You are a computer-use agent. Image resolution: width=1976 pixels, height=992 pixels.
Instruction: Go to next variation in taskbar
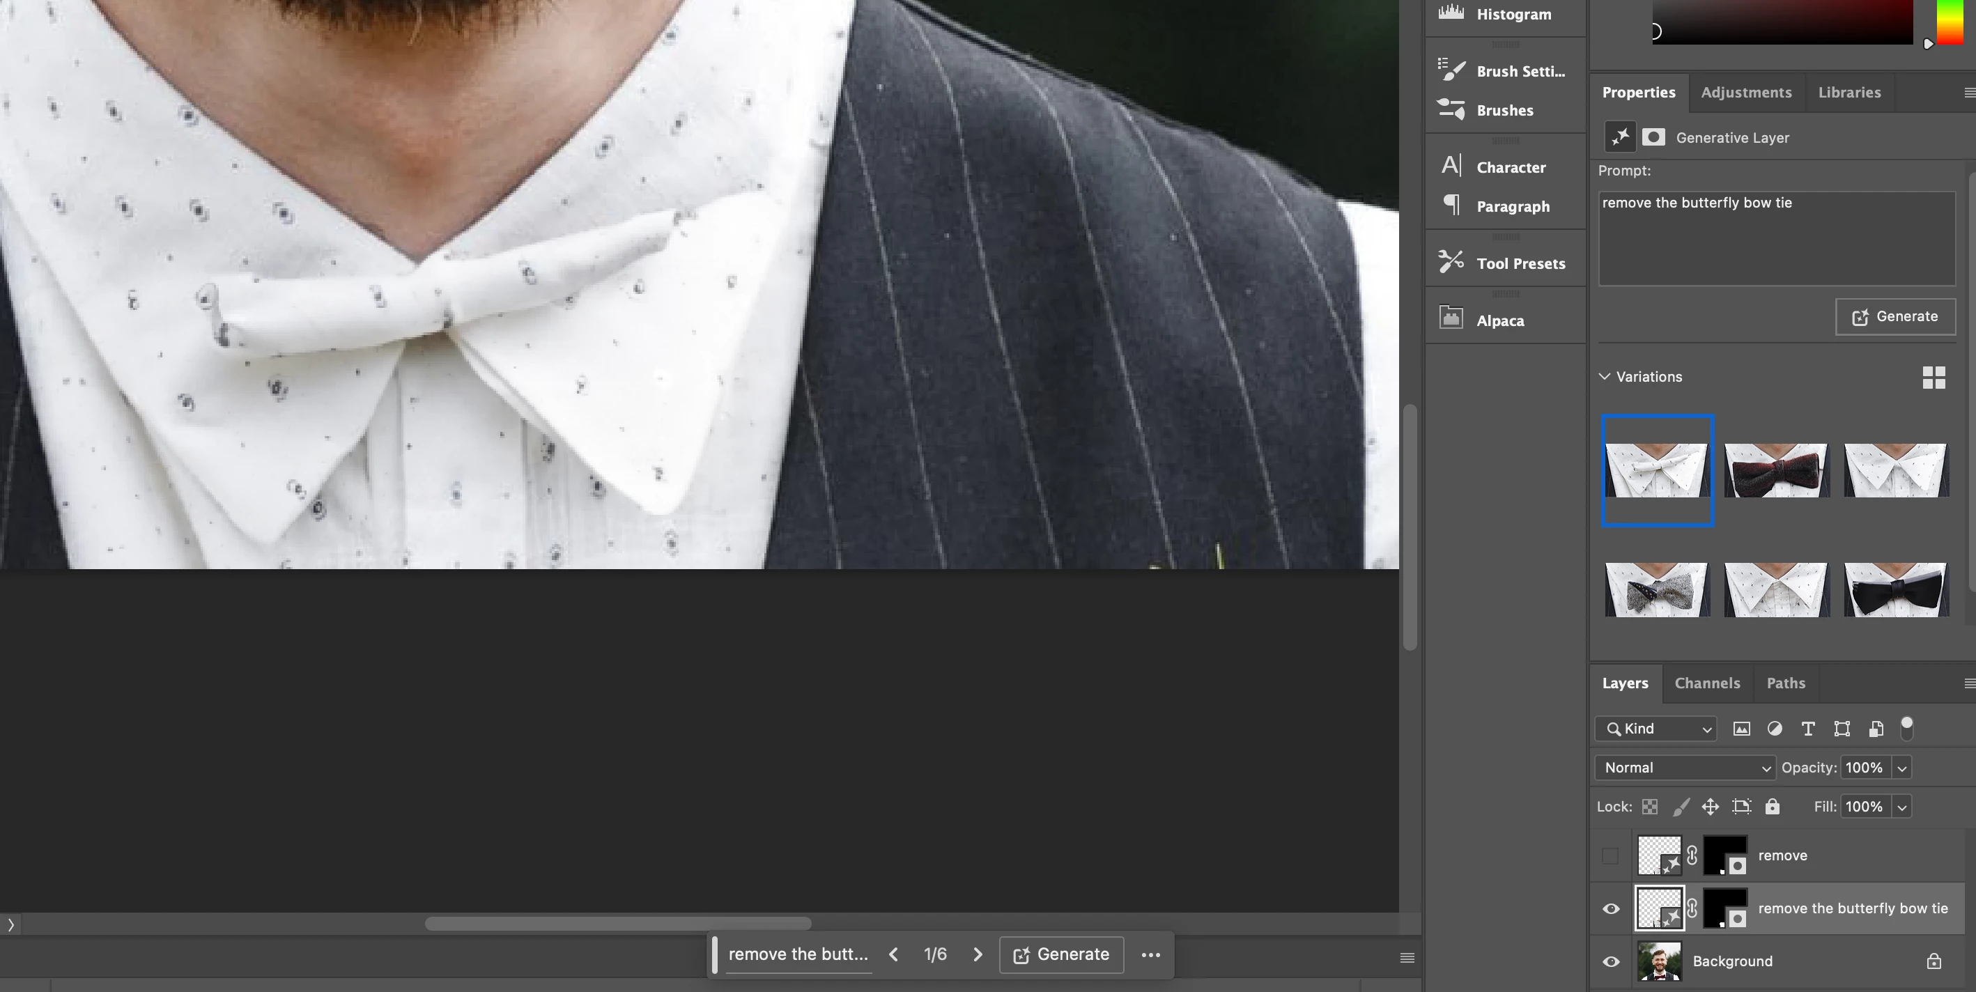coord(978,954)
